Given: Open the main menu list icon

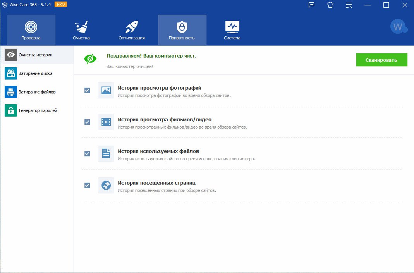Looking at the screenshot, I should click(349, 5).
